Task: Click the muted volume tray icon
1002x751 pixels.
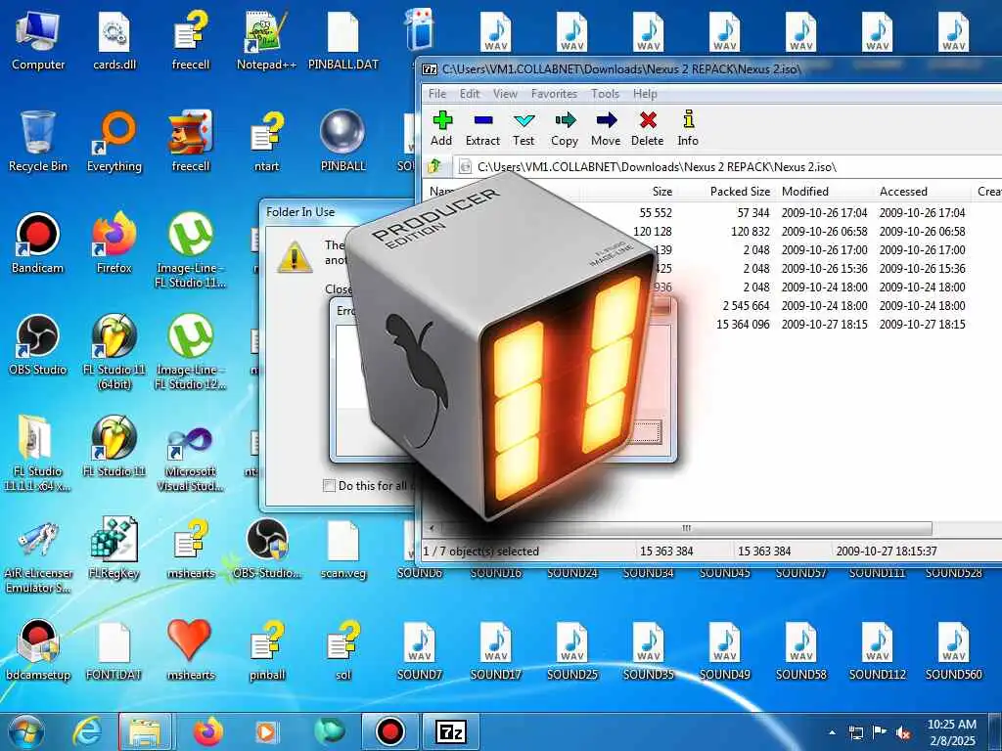Action: 903,732
